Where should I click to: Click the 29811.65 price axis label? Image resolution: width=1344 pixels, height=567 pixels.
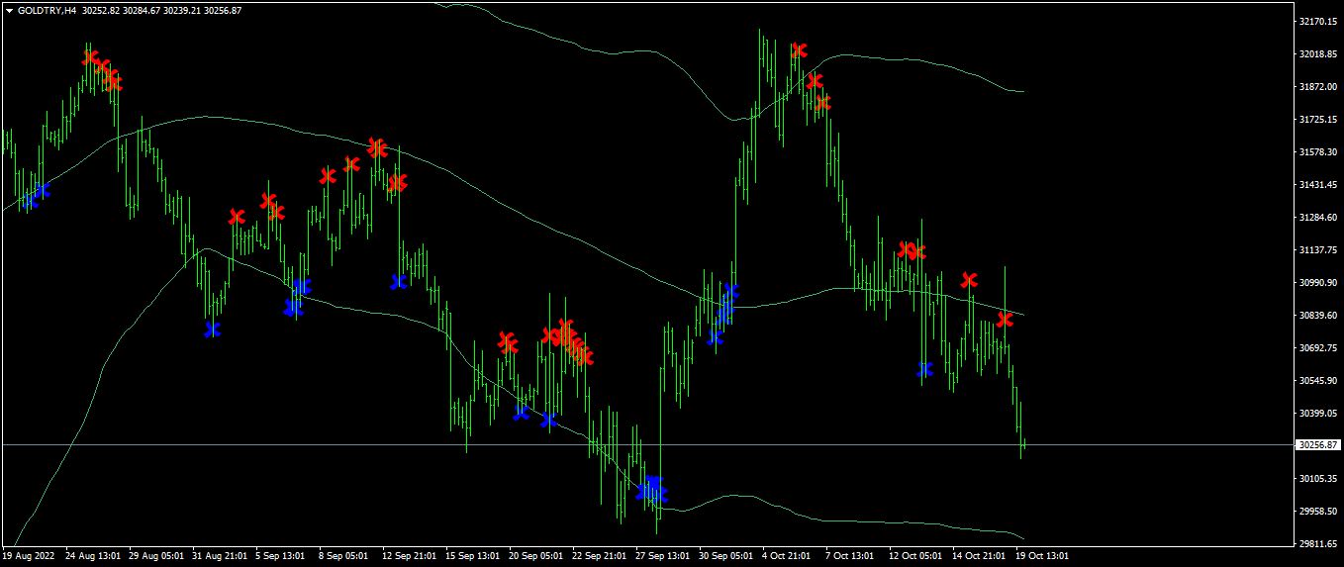click(1317, 543)
